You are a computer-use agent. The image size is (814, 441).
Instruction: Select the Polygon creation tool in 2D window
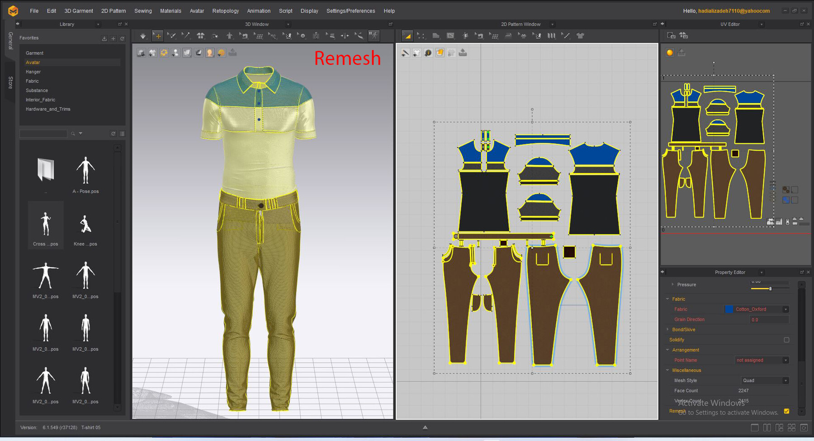436,36
